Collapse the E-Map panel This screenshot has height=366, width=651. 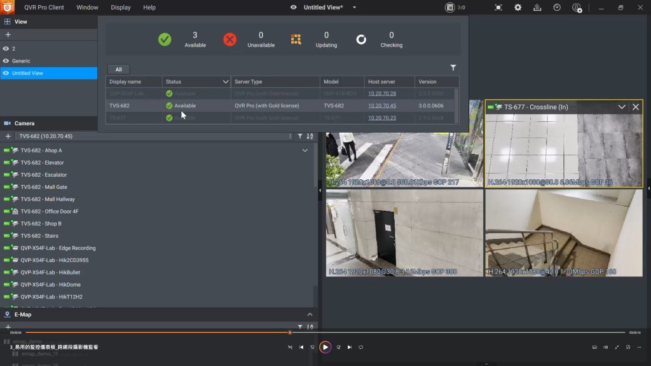click(x=310, y=315)
